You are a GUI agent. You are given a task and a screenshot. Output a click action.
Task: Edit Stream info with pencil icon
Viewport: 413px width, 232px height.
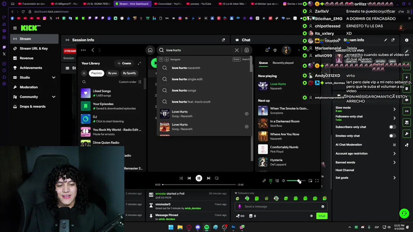point(386,40)
